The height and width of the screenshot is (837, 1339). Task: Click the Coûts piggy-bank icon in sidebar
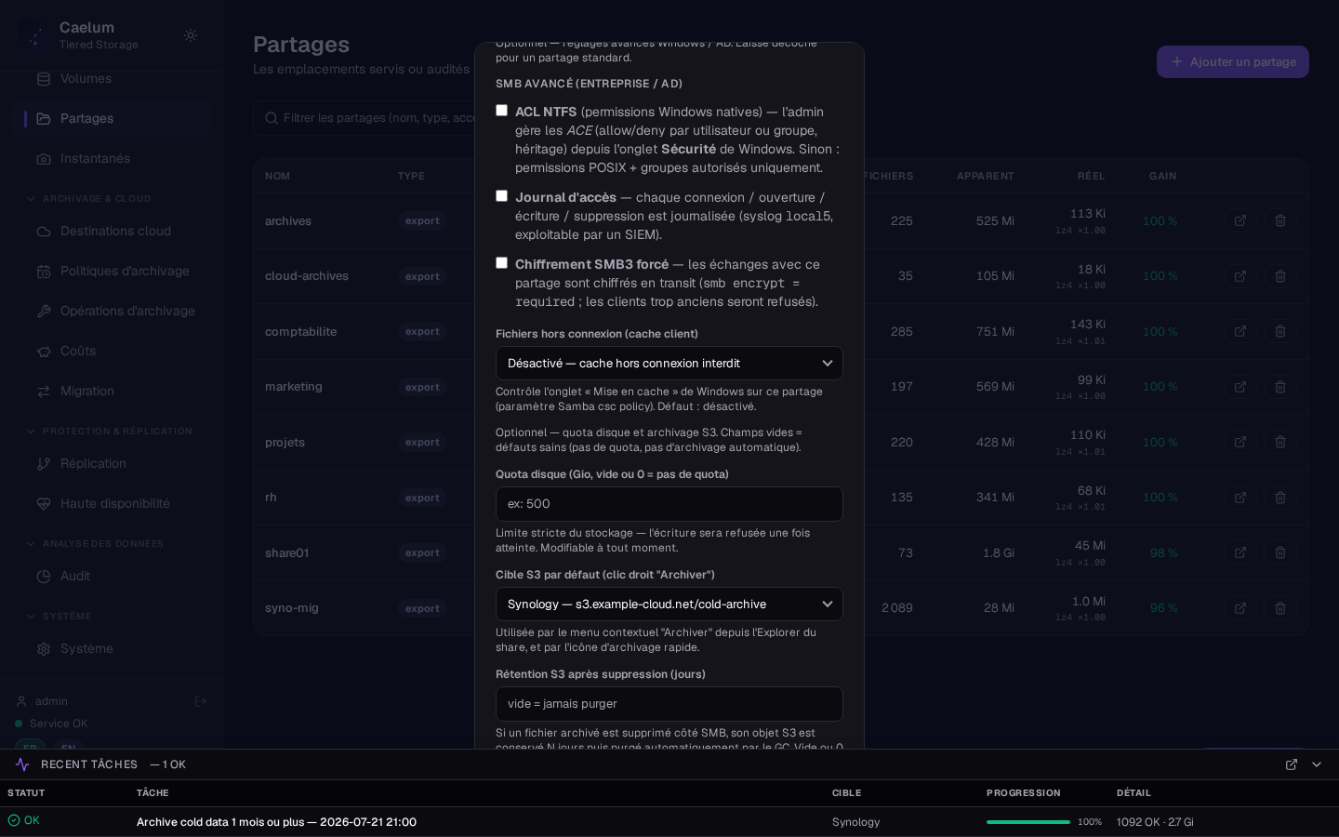pos(44,352)
